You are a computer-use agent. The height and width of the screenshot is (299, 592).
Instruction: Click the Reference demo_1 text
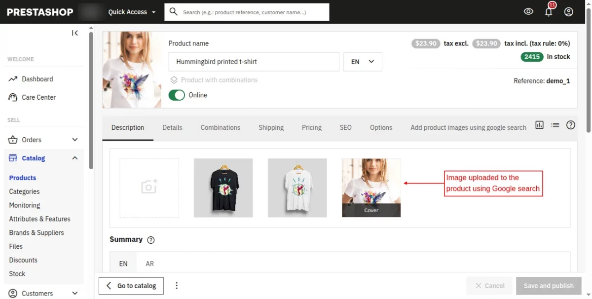542,81
